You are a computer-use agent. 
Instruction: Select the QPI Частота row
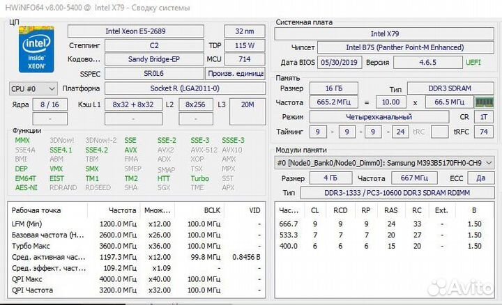[x=137, y=290]
